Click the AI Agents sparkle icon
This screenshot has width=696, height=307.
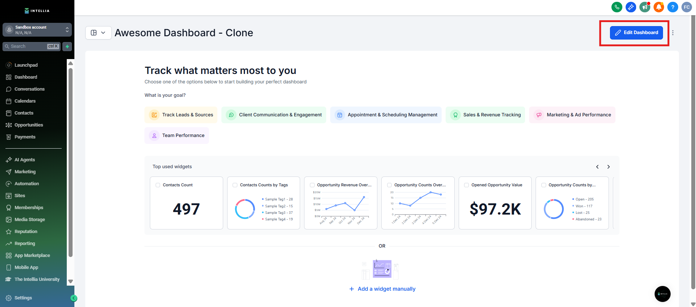click(x=9, y=160)
